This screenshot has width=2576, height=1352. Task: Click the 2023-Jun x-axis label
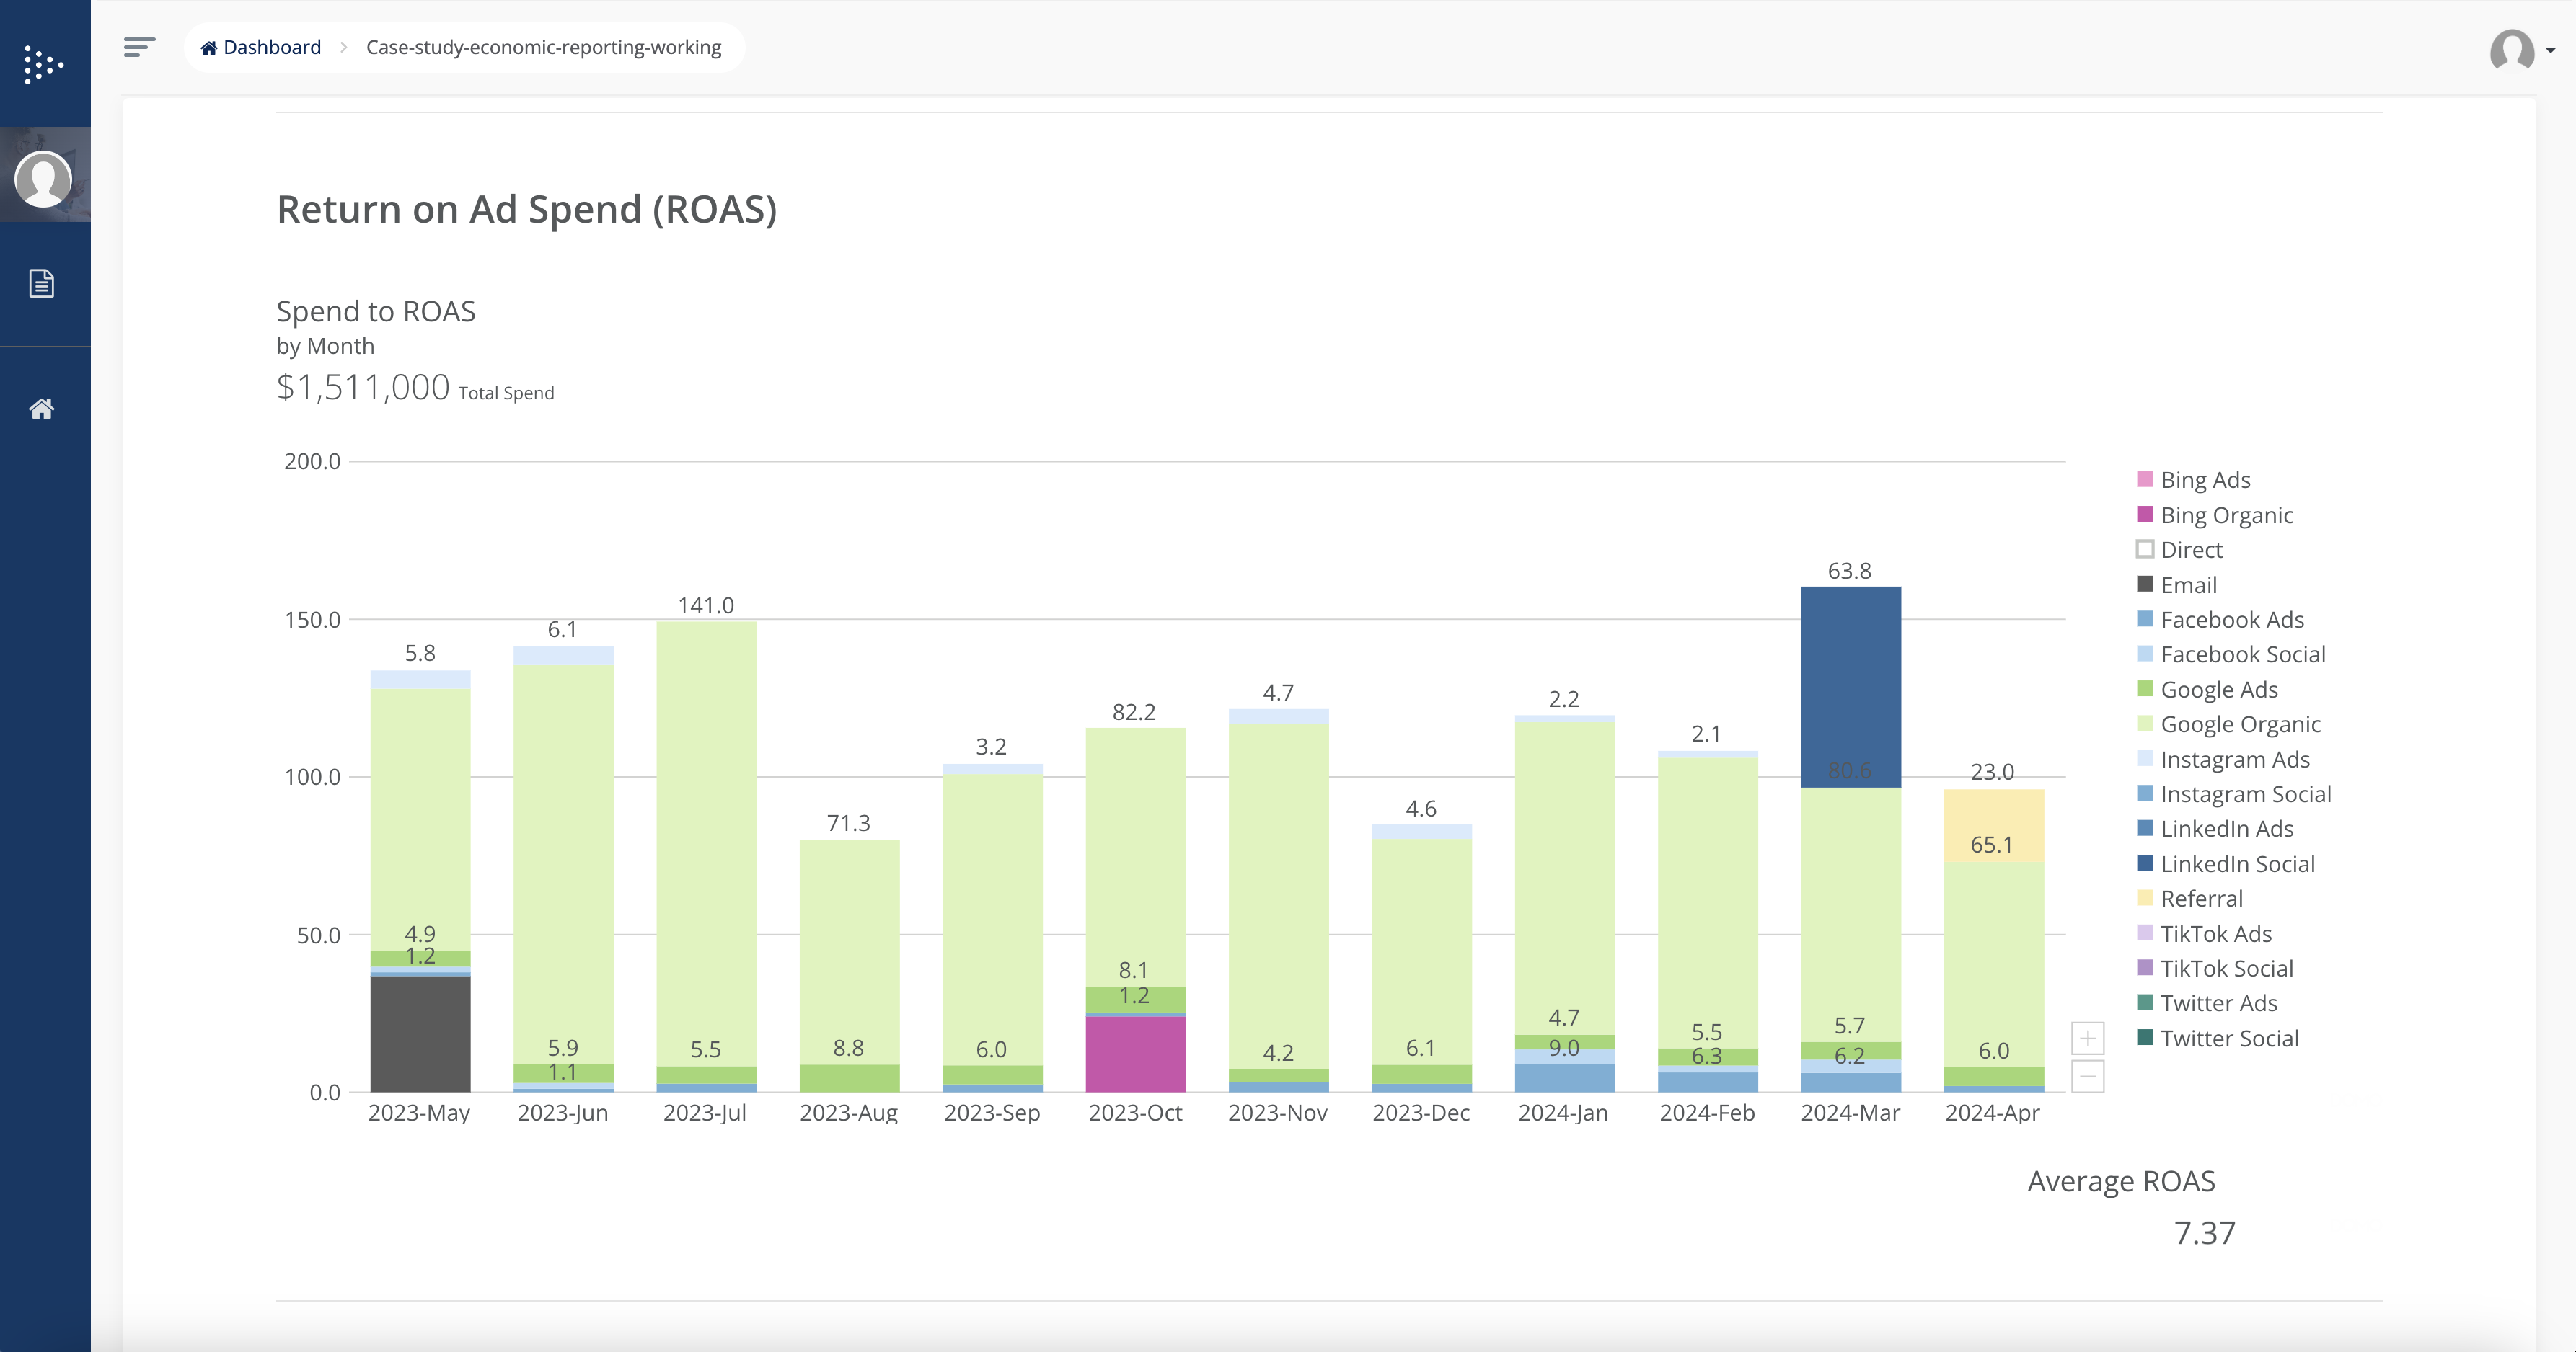click(x=562, y=1112)
